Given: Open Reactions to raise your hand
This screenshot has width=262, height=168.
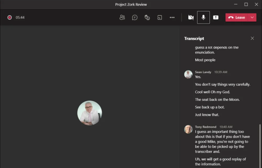Looking at the screenshot, I should click(147, 17).
